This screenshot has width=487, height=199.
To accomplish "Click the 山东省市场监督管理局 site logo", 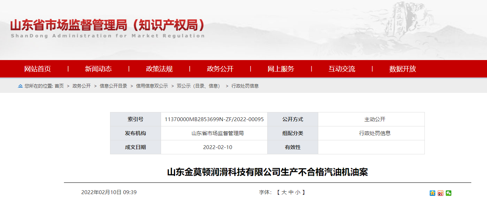I will click(108, 28).
